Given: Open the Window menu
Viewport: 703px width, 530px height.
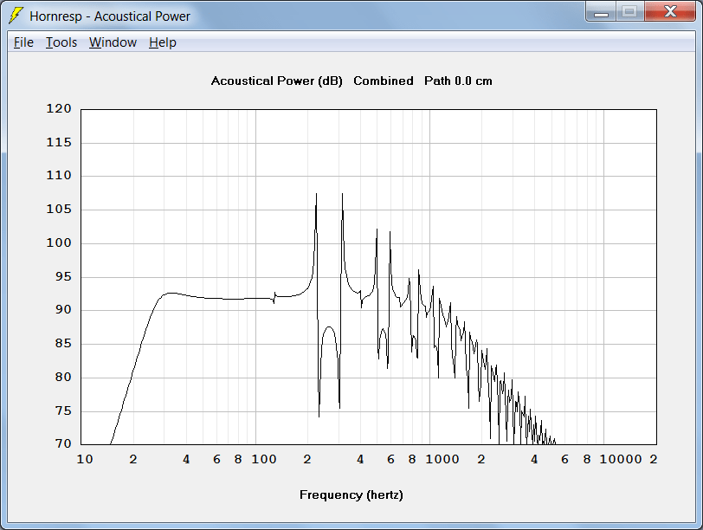Looking at the screenshot, I should (x=113, y=42).
